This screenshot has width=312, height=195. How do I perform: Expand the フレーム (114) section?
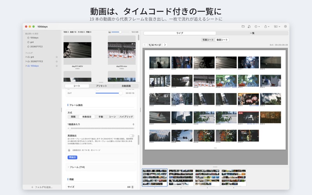(77, 167)
